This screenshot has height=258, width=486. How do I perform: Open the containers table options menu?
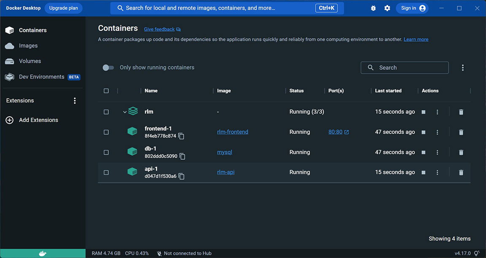(463, 67)
